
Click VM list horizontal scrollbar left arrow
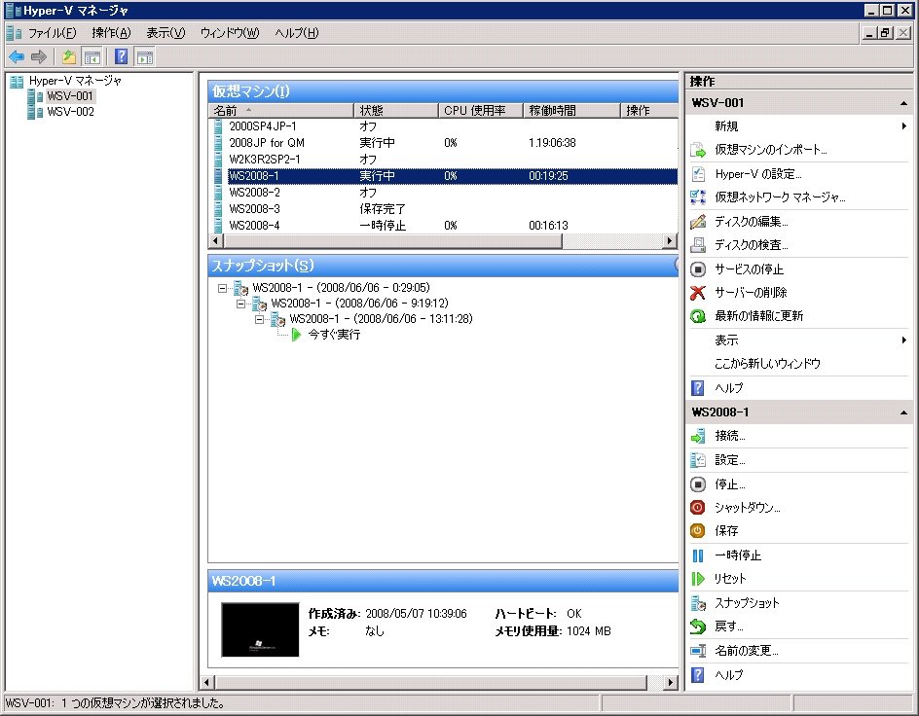tap(216, 240)
